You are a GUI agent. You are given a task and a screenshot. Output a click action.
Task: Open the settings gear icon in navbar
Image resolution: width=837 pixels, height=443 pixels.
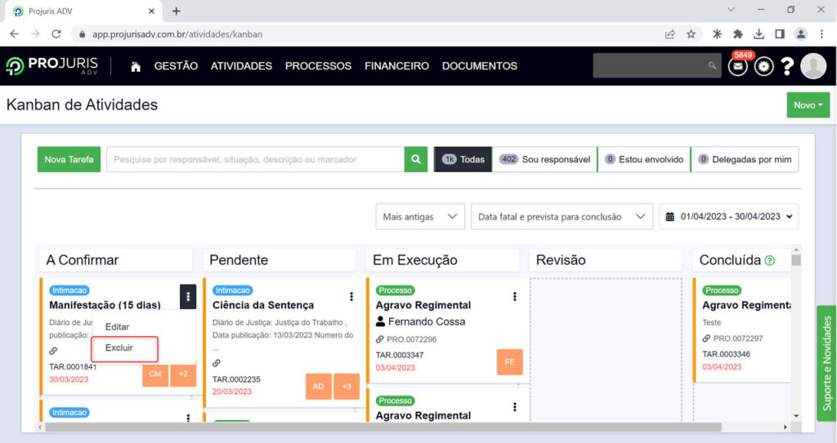764,66
